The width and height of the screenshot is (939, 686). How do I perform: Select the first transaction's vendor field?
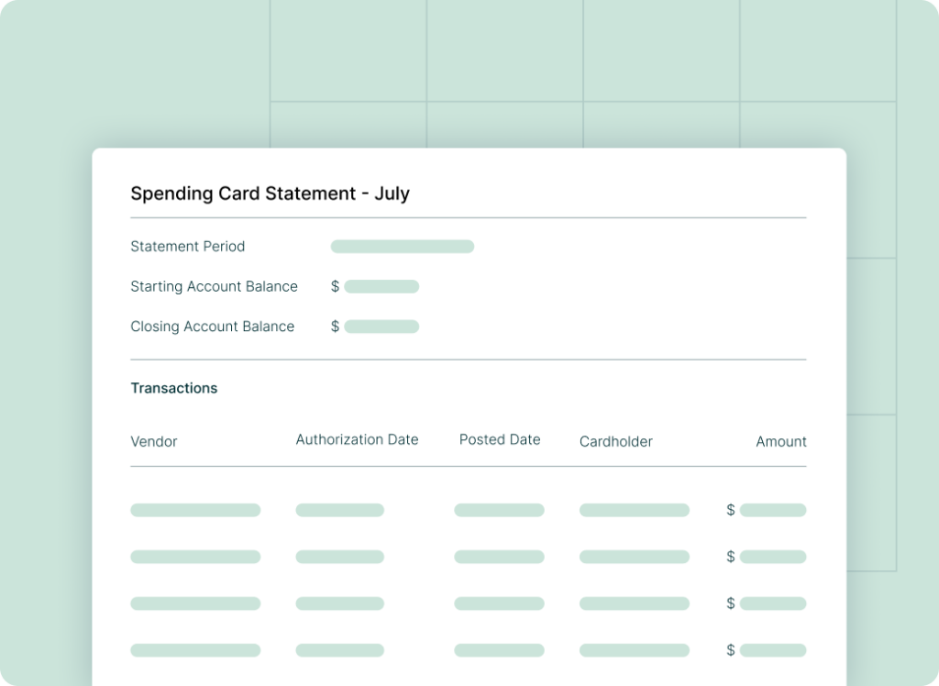coord(195,510)
